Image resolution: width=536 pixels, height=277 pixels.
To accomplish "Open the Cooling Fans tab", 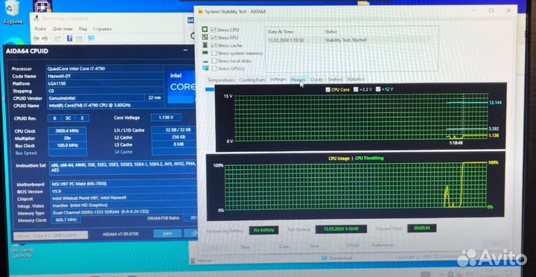I will click(252, 80).
